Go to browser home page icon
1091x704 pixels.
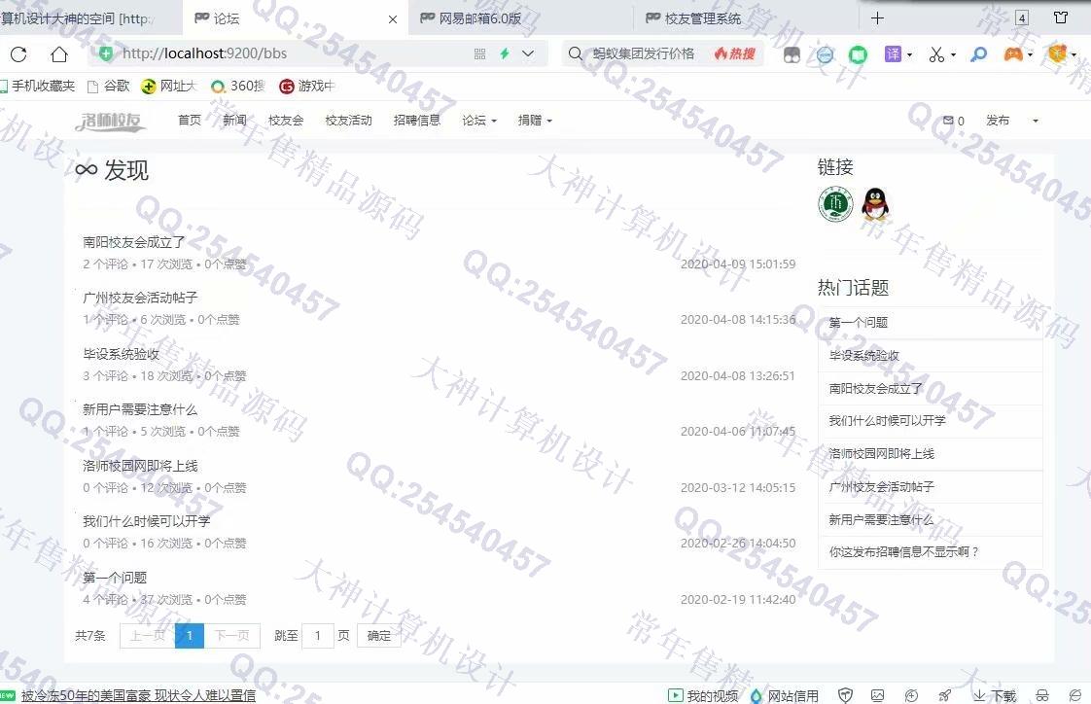(59, 54)
